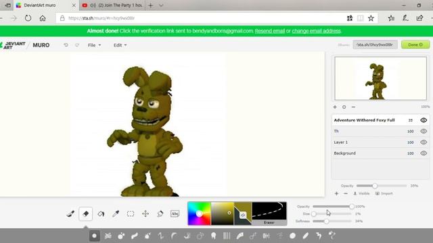Hide Layer 1
The height and width of the screenshot is (243, 433).
tap(424, 142)
